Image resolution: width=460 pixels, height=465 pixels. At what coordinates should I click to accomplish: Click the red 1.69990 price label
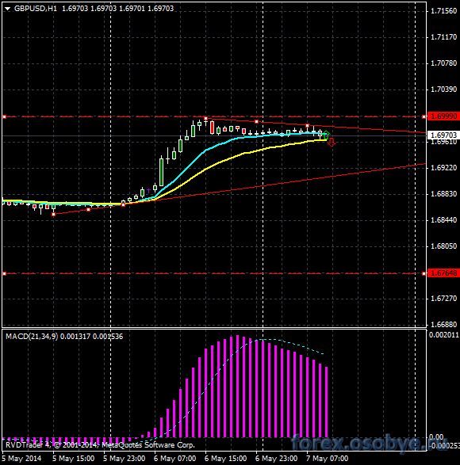click(x=443, y=116)
